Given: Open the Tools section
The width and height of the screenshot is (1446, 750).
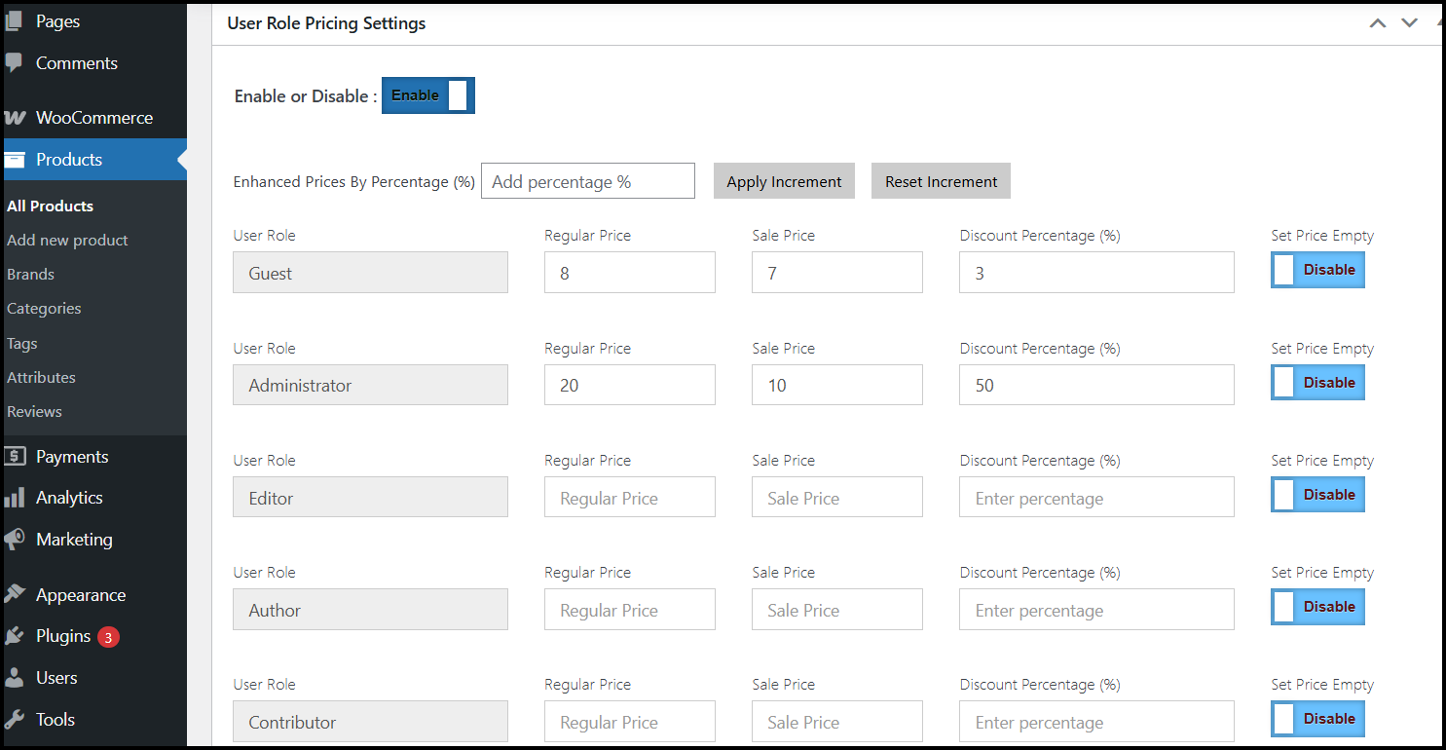Looking at the screenshot, I should pos(56,719).
